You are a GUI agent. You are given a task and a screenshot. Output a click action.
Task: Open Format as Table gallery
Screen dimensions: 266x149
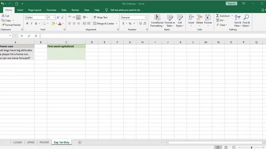[170, 21]
